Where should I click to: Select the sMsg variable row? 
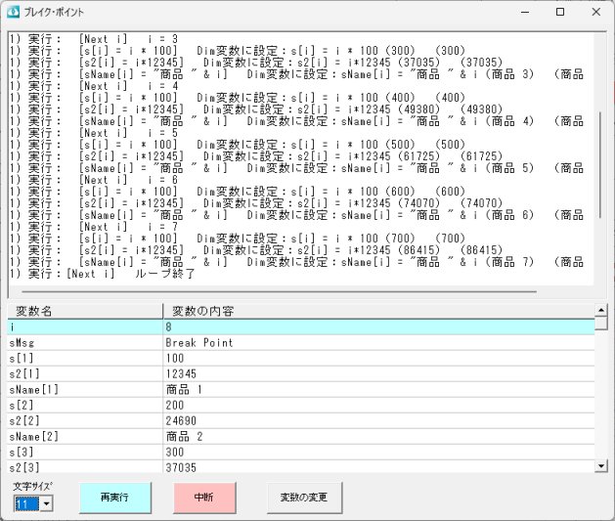pos(301,343)
